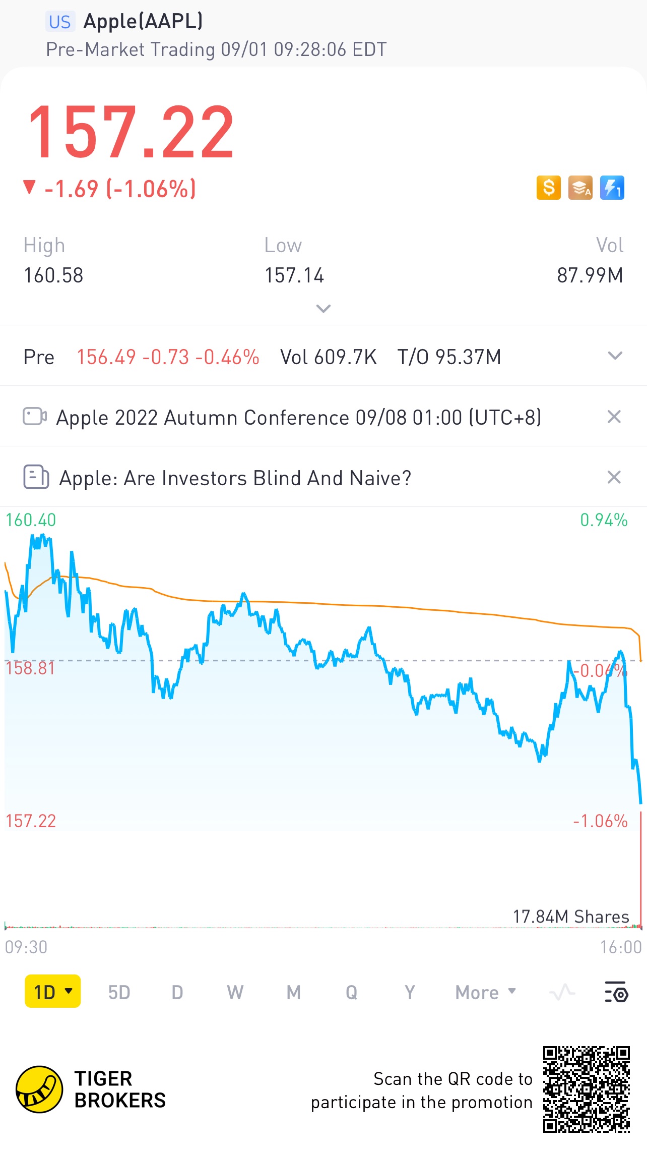Expand the pre-market data row chevron

(615, 356)
